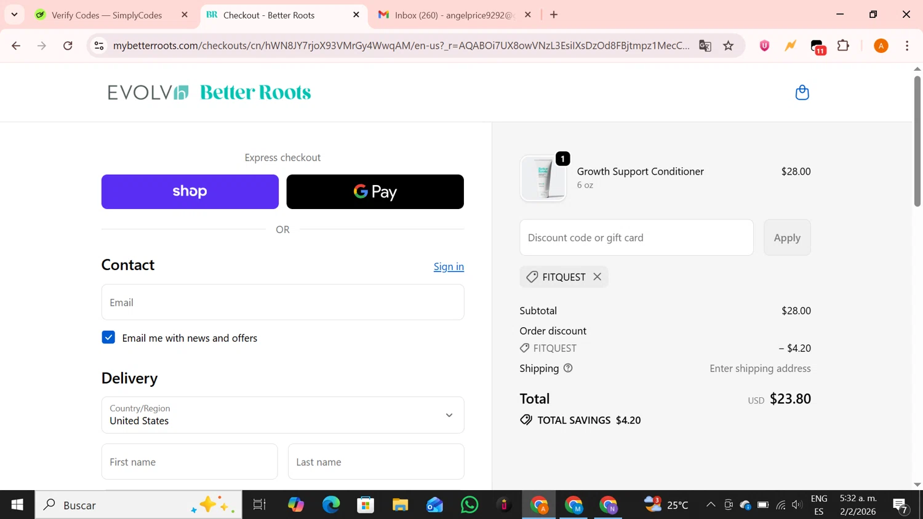Close the Gmail Inbox tab
Viewport: 923px width, 519px height.
coord(527,15)
